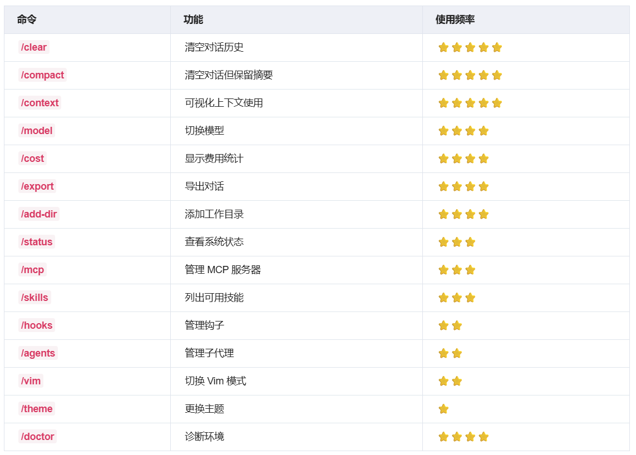Click the /hooks command tag
636x455 pixels.
pyautogui.click(x=37, y=325)
